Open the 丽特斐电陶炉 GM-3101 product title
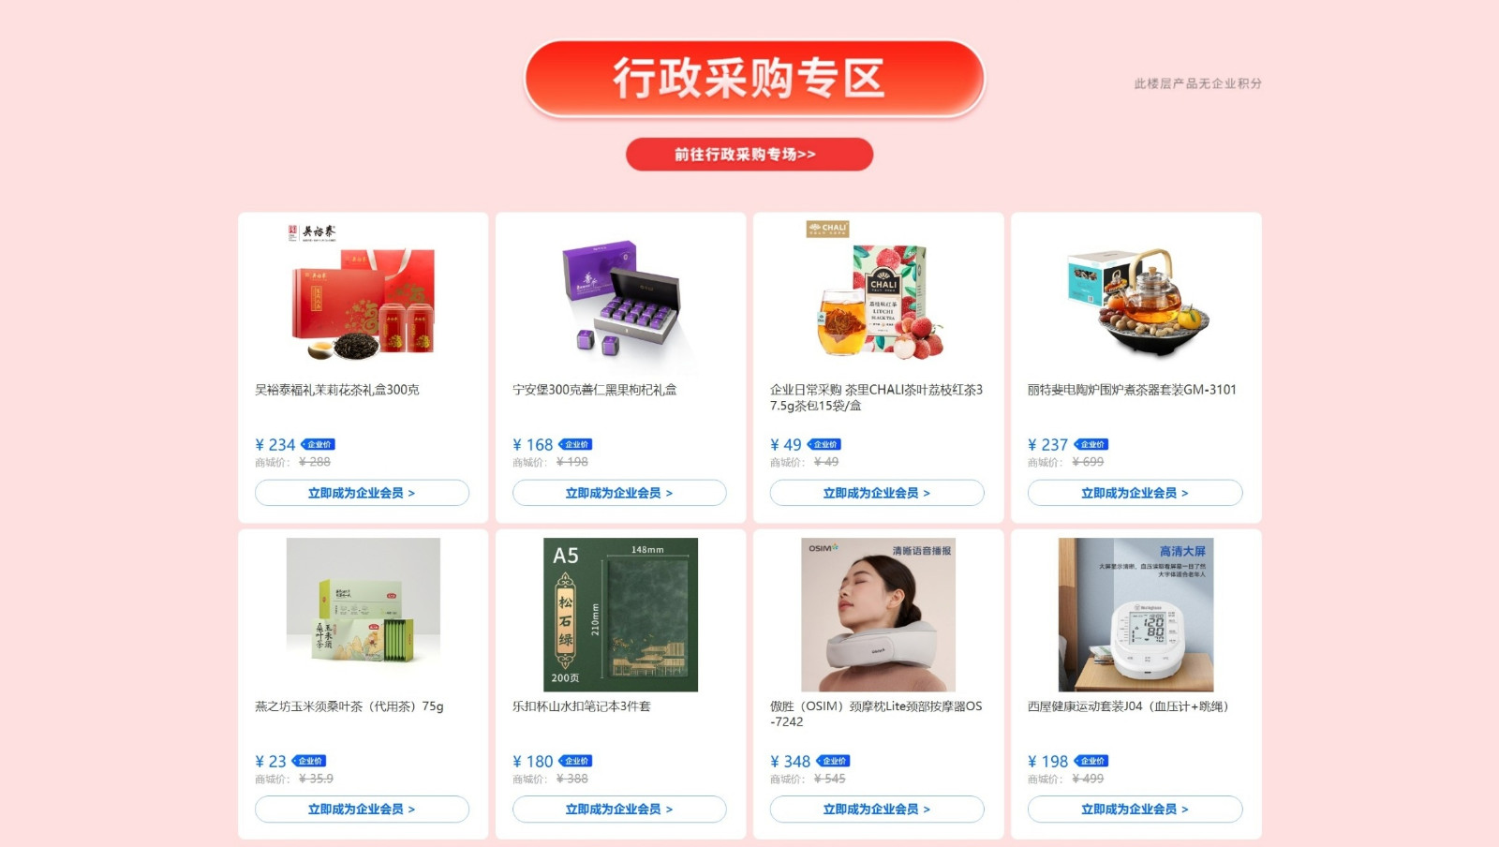This screenshot has width=1499, height=847. (x=1132, y=390)
